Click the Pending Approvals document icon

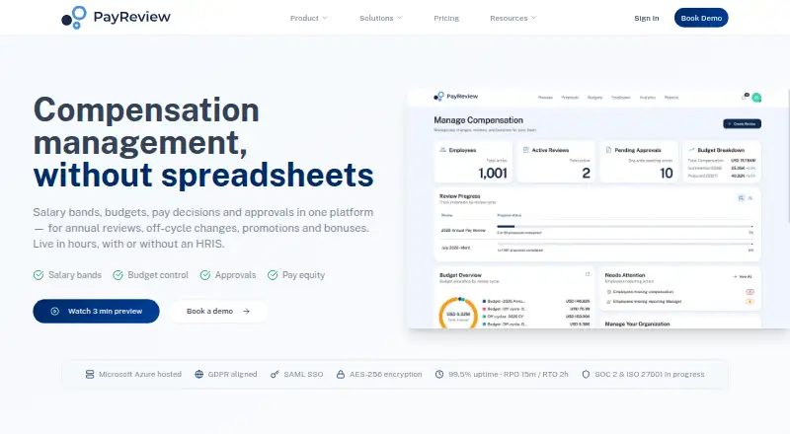[608, 150]
